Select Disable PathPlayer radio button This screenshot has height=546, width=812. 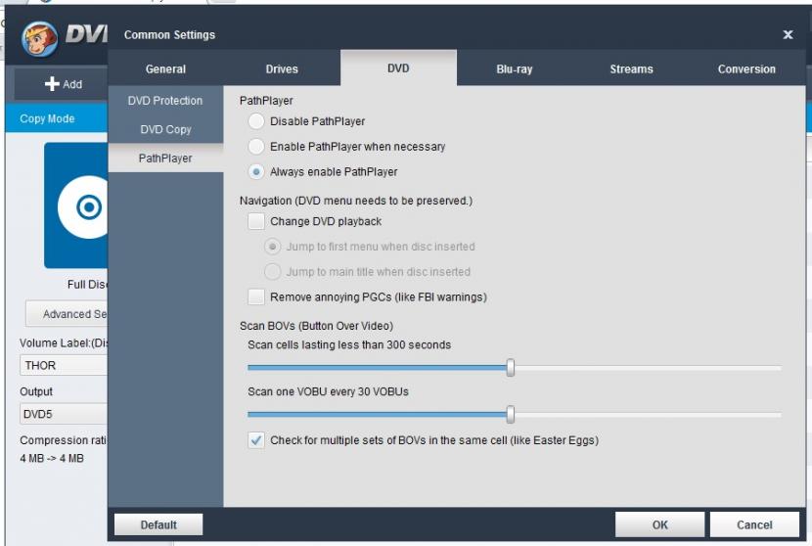pyautogui.click(x=255, y=121)
